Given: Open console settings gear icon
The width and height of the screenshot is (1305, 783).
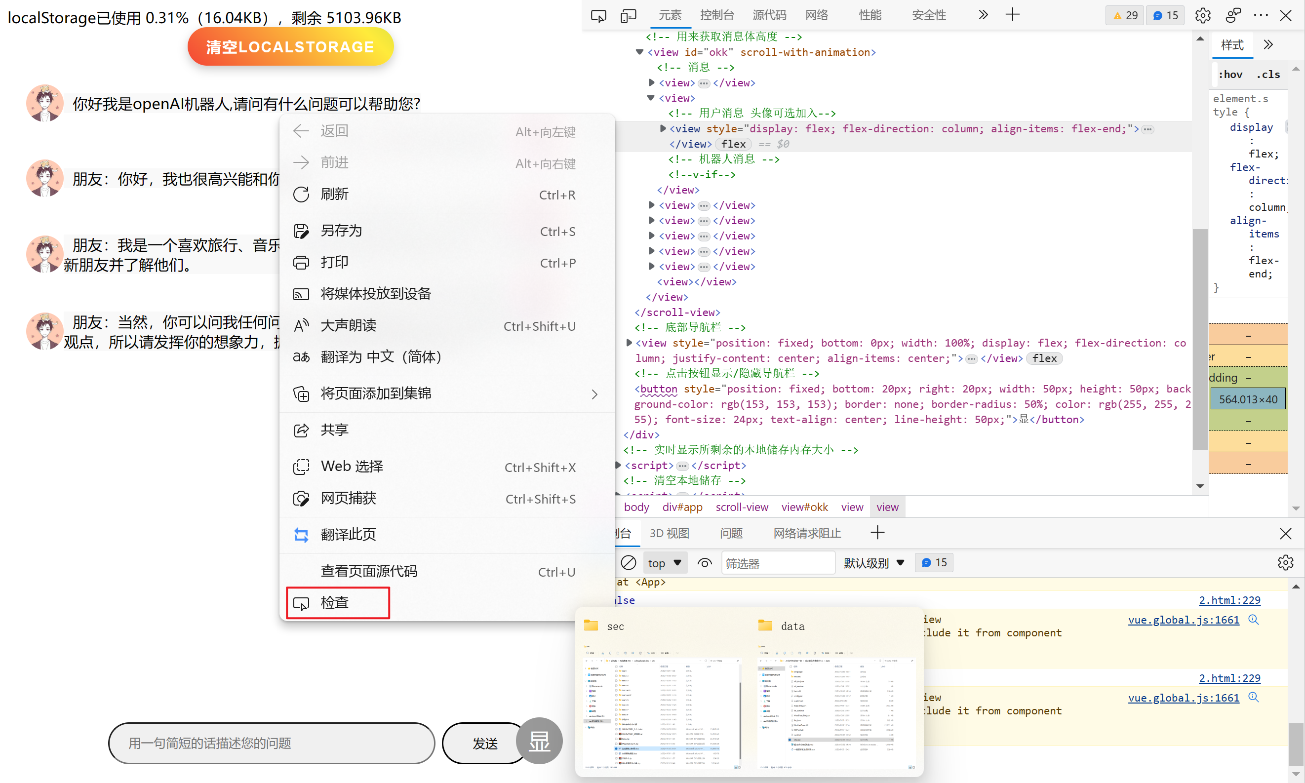Looking at the screenshot, I should click(x=1285, y=562).
